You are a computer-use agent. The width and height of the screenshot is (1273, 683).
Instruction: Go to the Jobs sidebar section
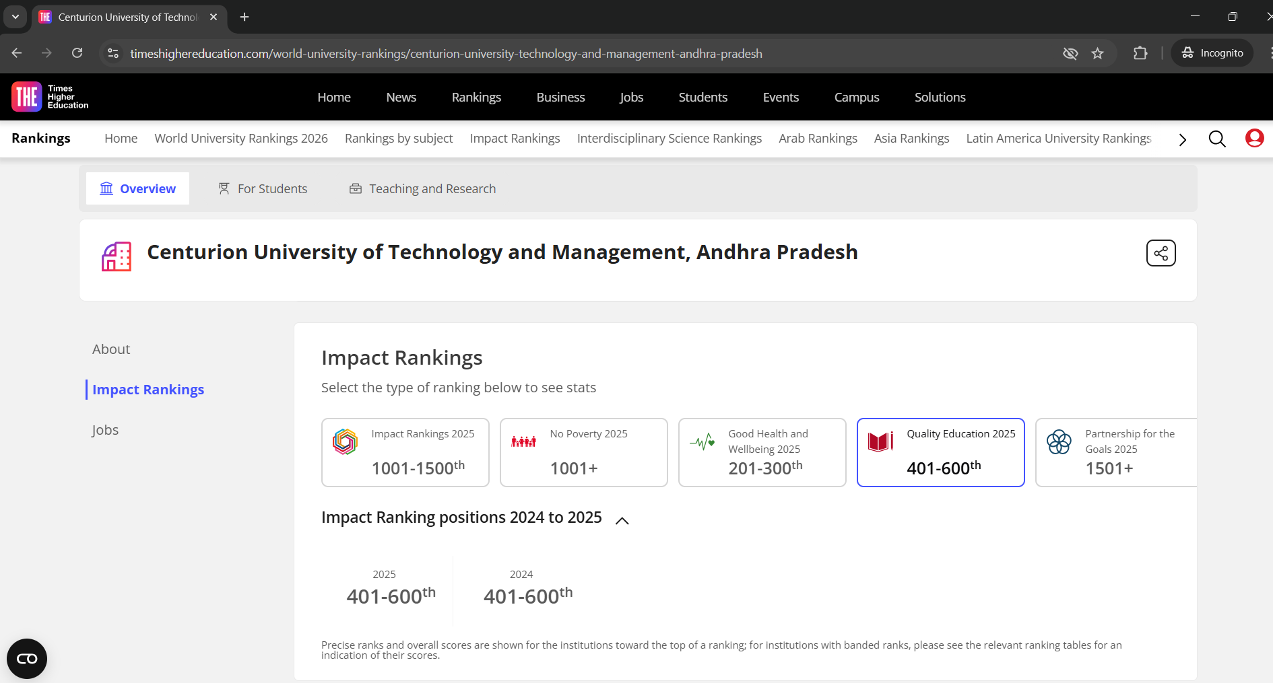click(105, 430)
